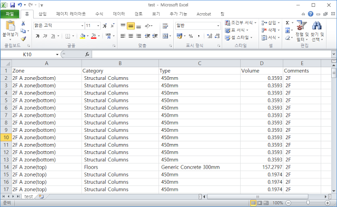337x207 pixels.
Task: Click the wrap text icon
Action: click(x=165, y=26)
